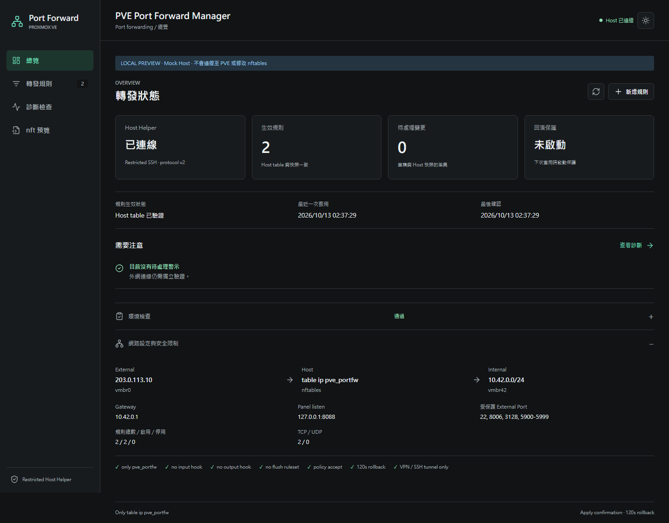669x523 pixels.
Task: Click the shield icon beside Restricted Host Helper
Action: [14, 479]
